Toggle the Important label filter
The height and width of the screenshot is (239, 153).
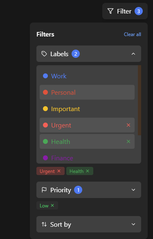pos(87,109)
